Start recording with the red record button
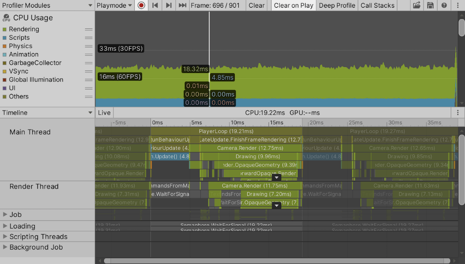The height and width of the screenshot is (264, 465). coord(141,5)
